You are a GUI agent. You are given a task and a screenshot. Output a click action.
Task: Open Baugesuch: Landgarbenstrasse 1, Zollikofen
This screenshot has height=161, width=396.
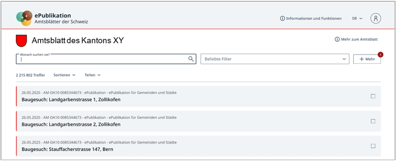[x=71, y=99]
